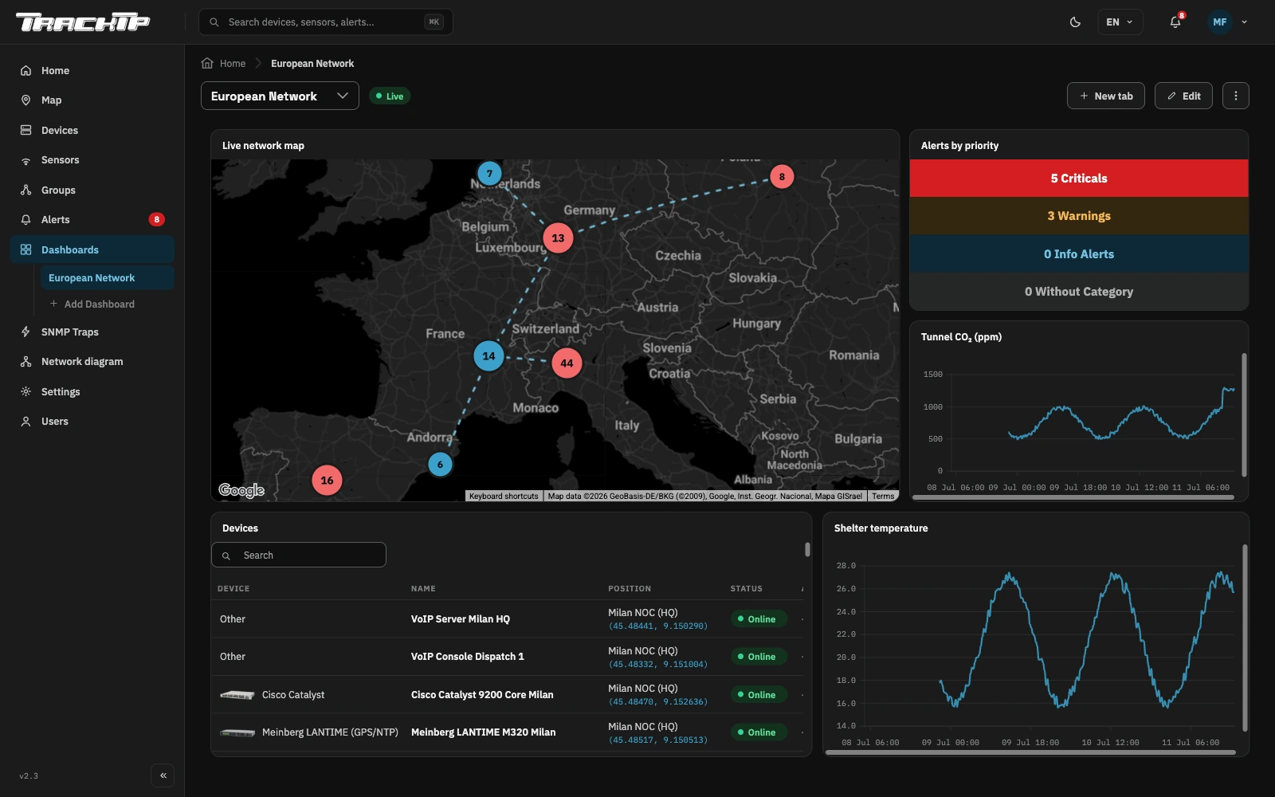Click map cluster marker 6

440,464
